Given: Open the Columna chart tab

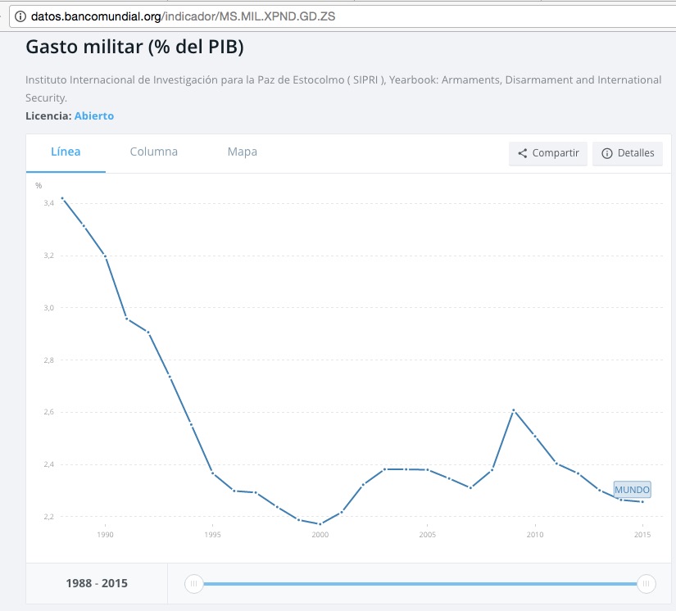Looking at the screenshot, I should tap(153, 152).
